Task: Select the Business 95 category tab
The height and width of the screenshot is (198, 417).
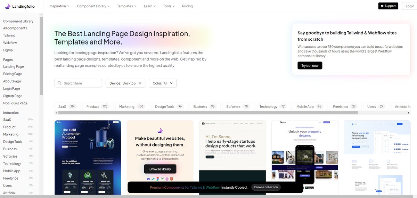Action: [205, 106]
